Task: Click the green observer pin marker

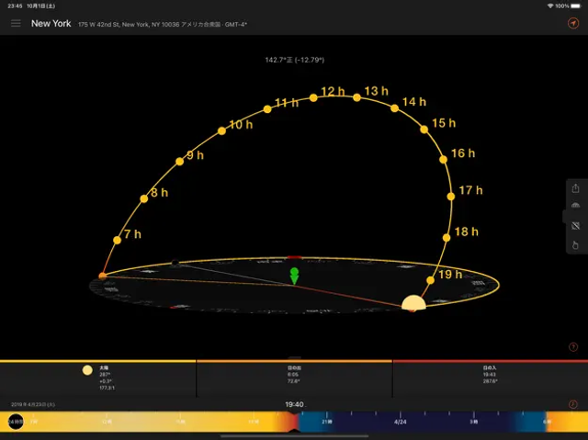Action: pyautogui.click(x=294, y=276)
